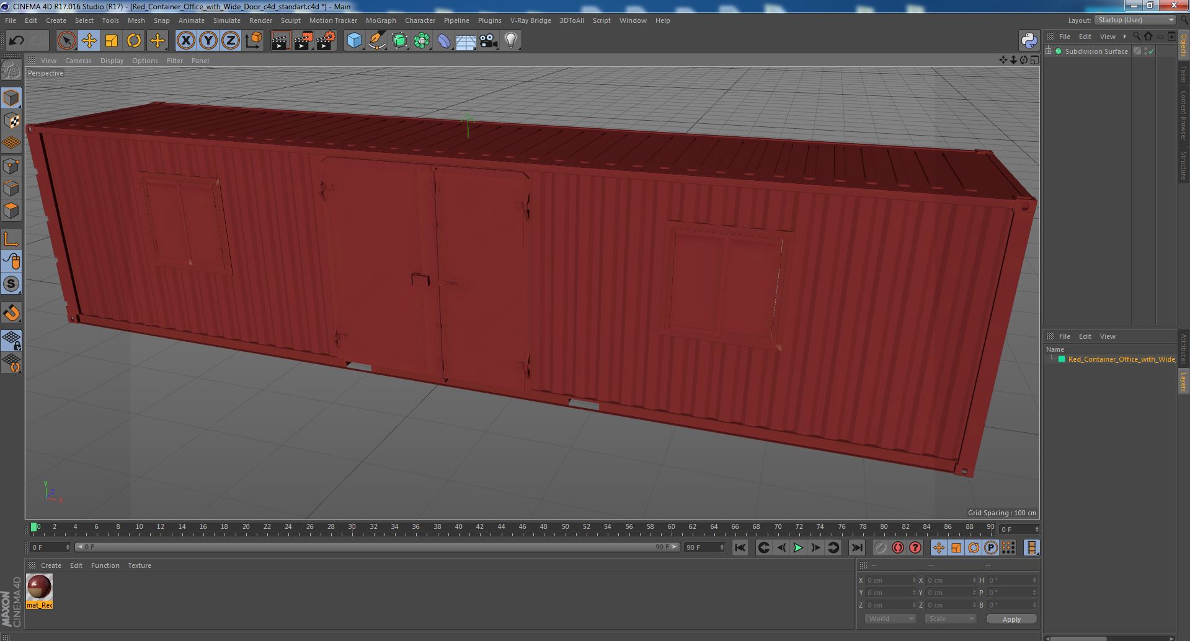
Task: Go to end of animation
Action: (856, 547)
